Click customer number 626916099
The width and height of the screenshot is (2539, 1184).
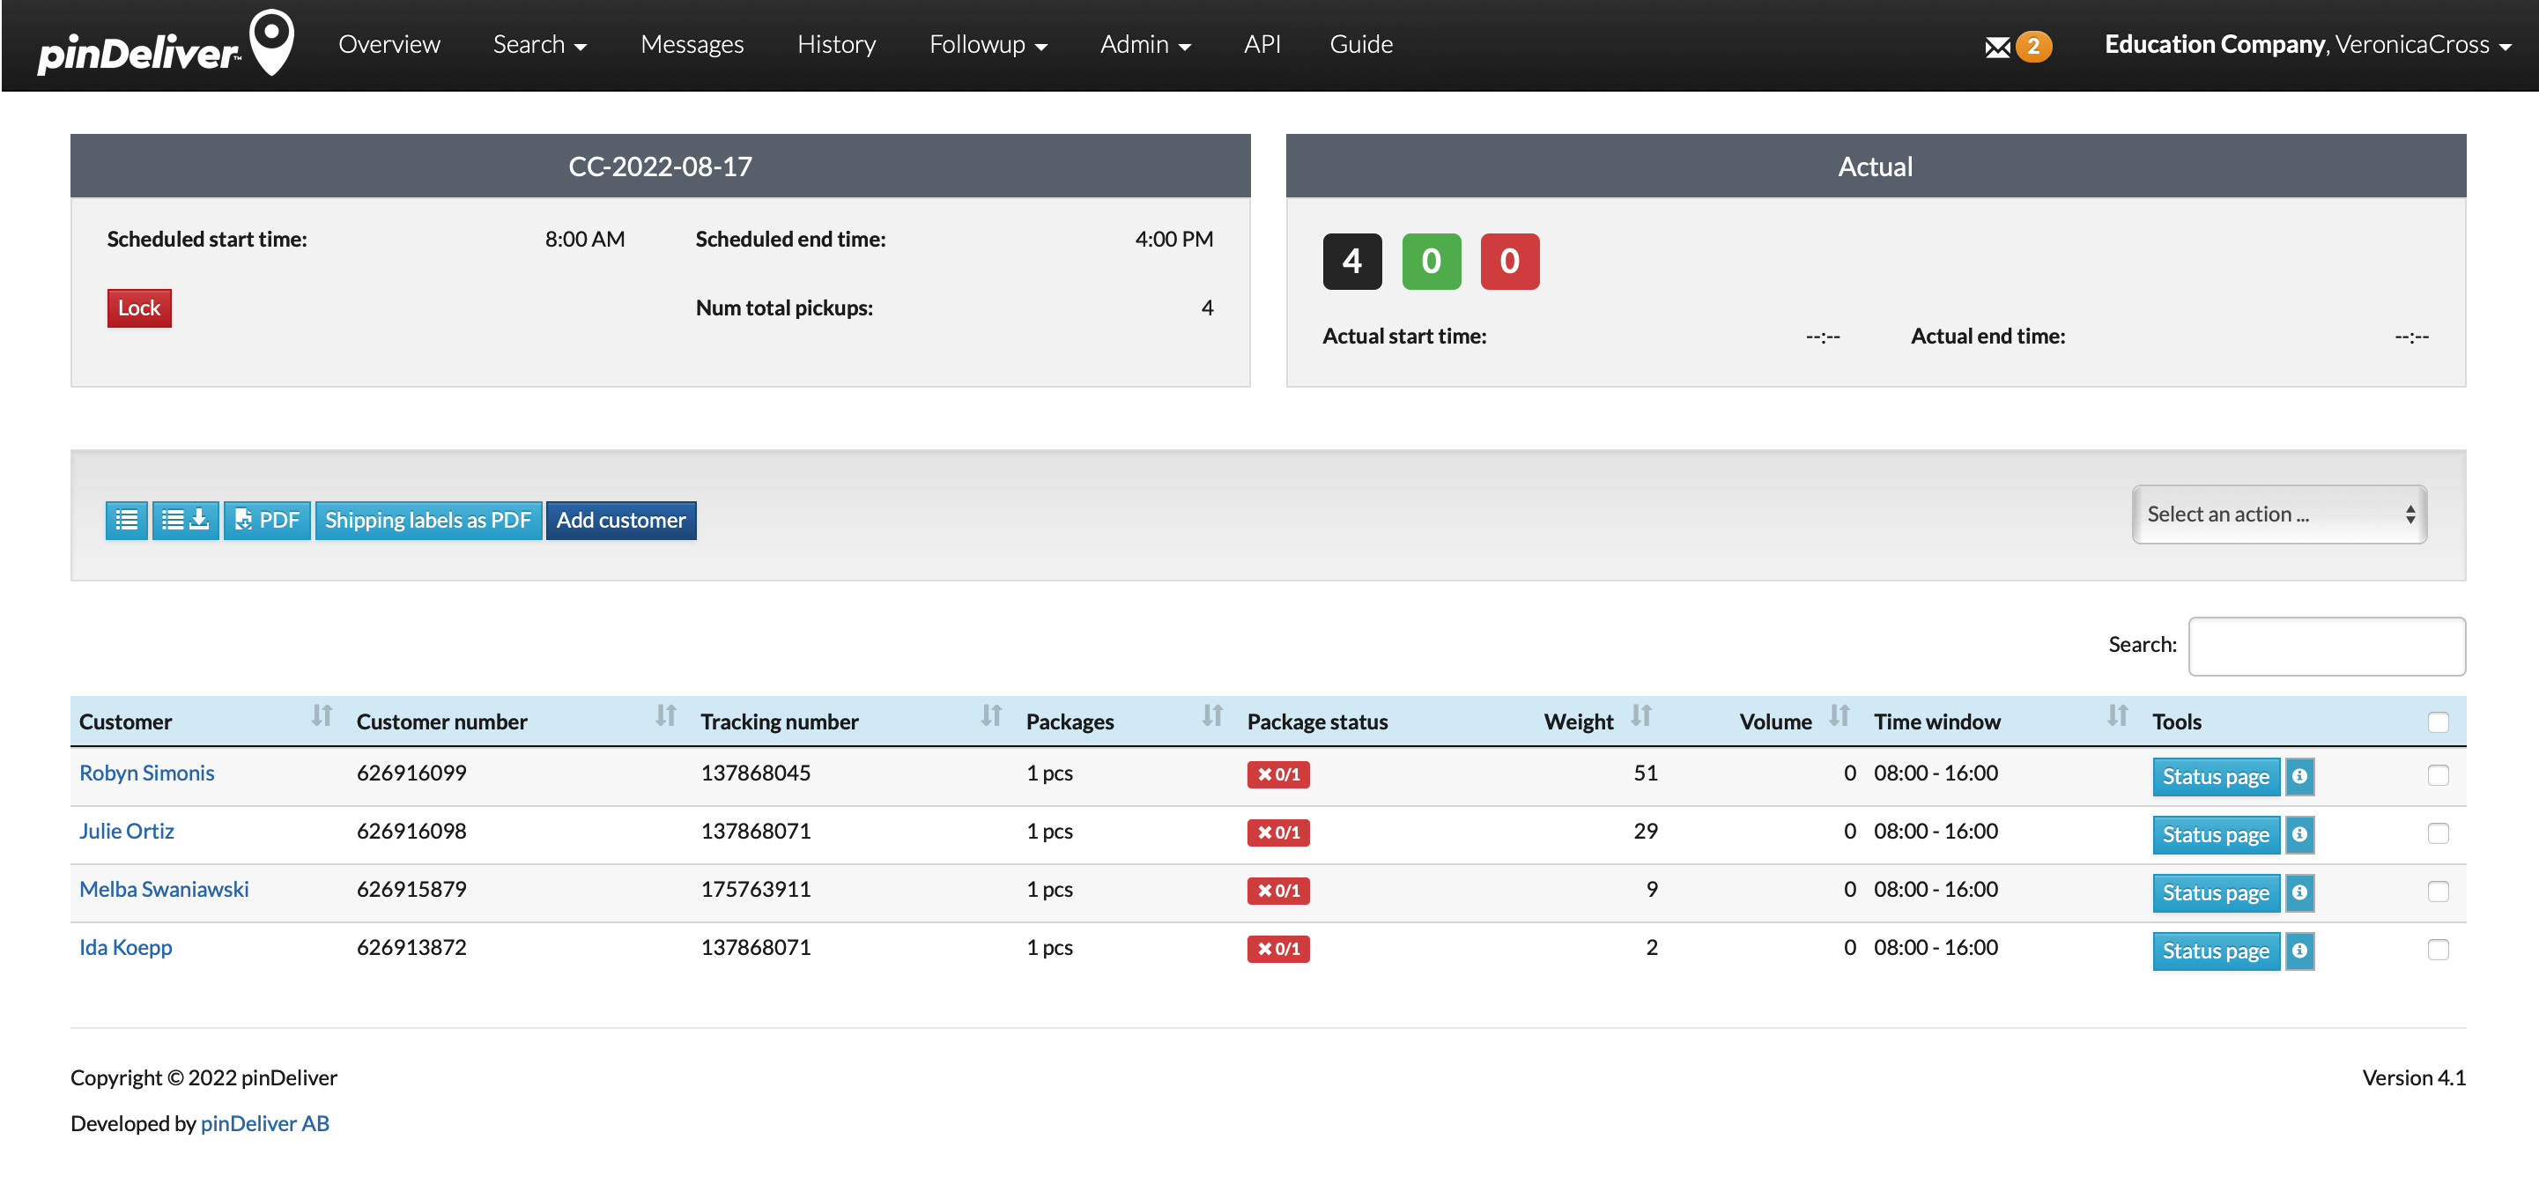click(411, 773)
